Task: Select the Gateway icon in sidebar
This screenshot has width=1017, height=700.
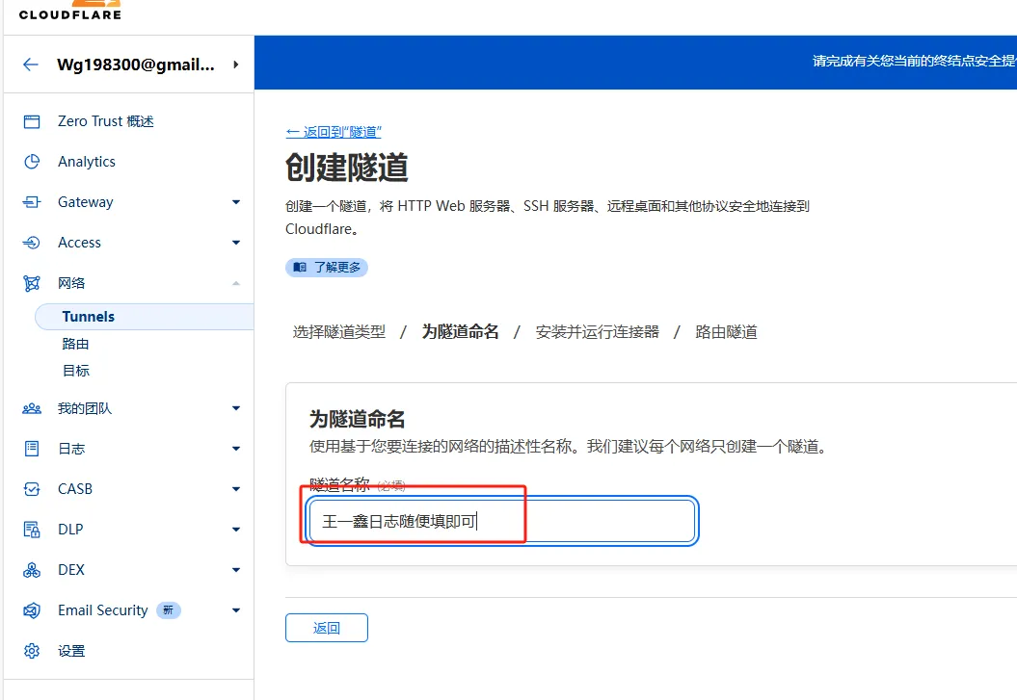Action: coord(32,201)
